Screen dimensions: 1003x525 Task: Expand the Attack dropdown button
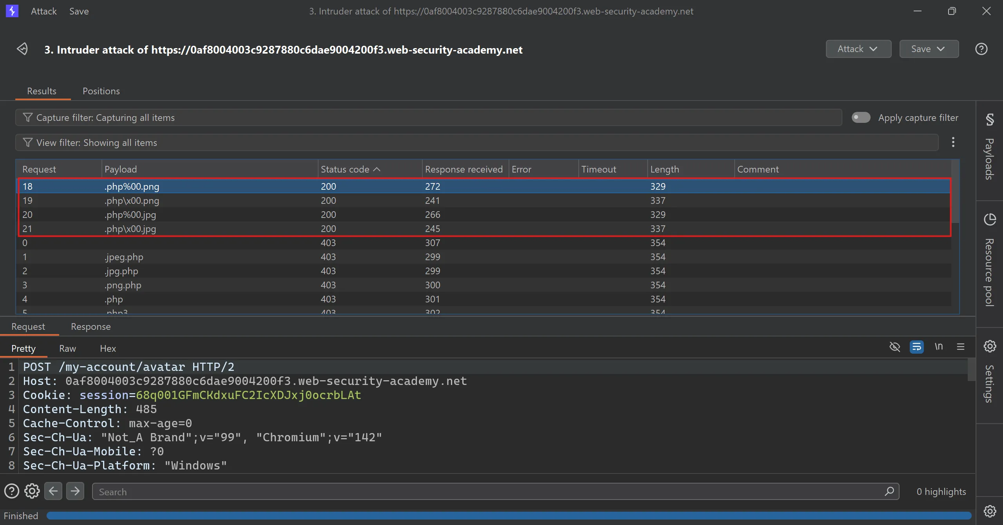pyautogui.click(x=858, y=49)
